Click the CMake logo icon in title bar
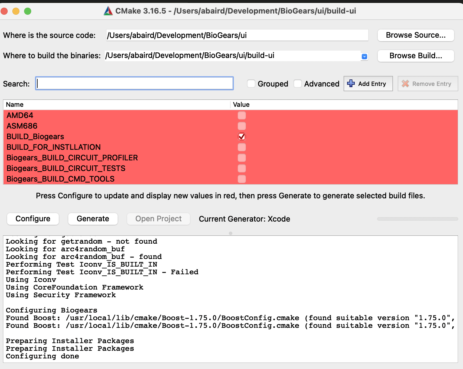This screenshot has width=463, height=369. 108,11
